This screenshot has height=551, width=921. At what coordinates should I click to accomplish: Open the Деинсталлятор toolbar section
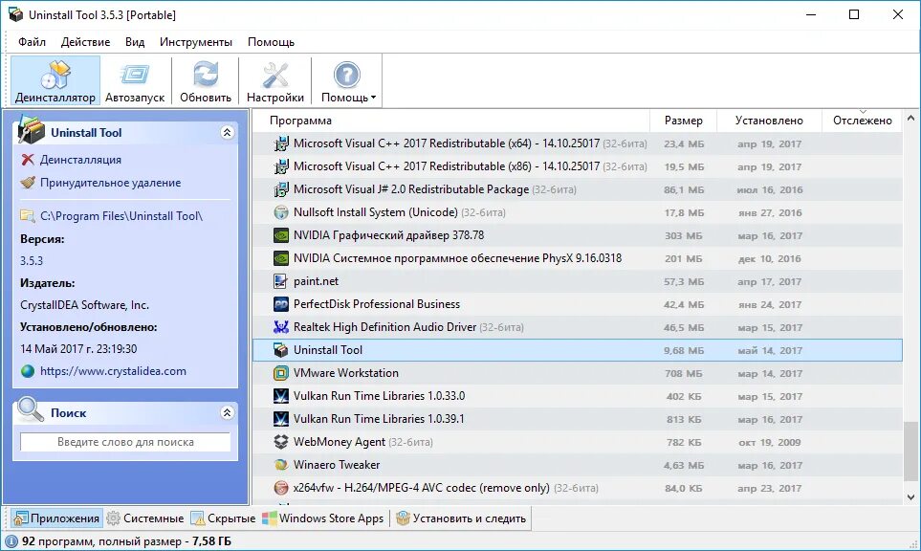coord(55,81)
